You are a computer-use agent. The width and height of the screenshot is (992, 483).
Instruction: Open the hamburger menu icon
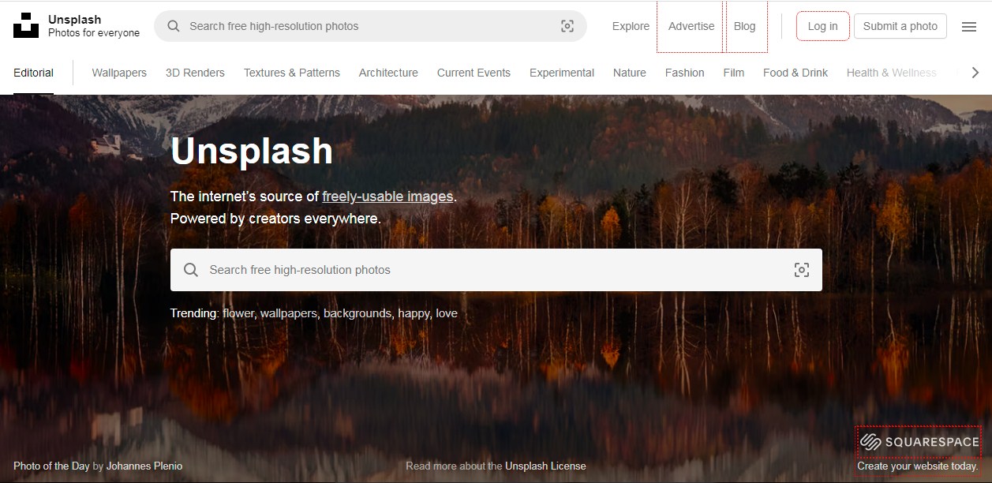click(x=969, y=26)
